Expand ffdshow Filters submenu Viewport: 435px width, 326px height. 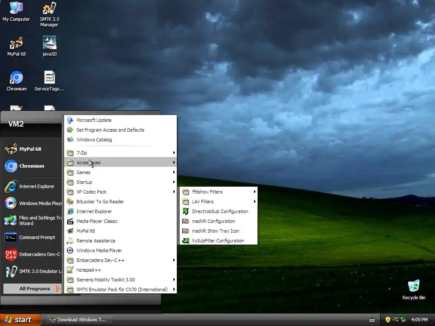(x=219, y=192)
